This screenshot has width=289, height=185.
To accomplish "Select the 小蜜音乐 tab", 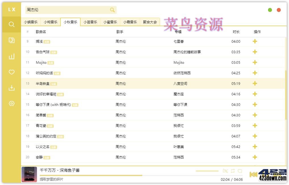I will coord(110,22).
